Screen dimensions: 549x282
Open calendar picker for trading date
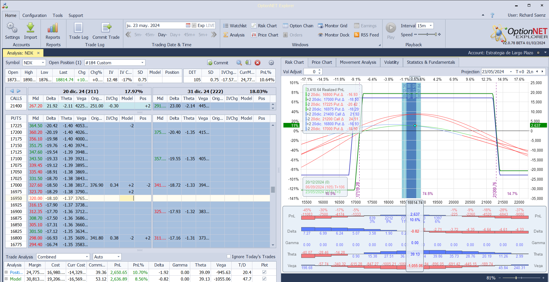188,26
